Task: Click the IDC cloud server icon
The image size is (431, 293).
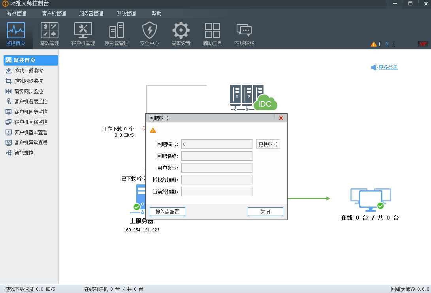Action: (x=254, y=98)
